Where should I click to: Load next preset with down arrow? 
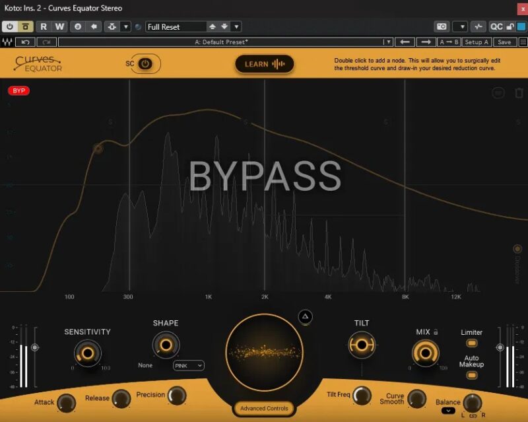pos(224,26)
